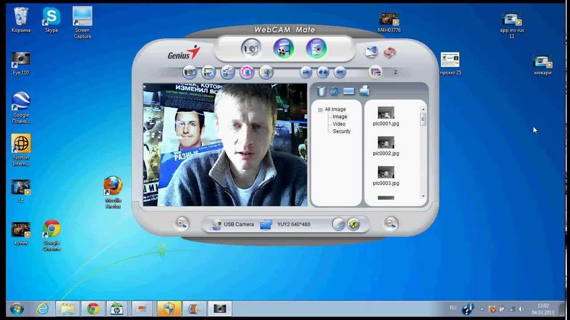570x320 pixels.
Task: Select the security monitoring mode button
Action: [317, 48]
